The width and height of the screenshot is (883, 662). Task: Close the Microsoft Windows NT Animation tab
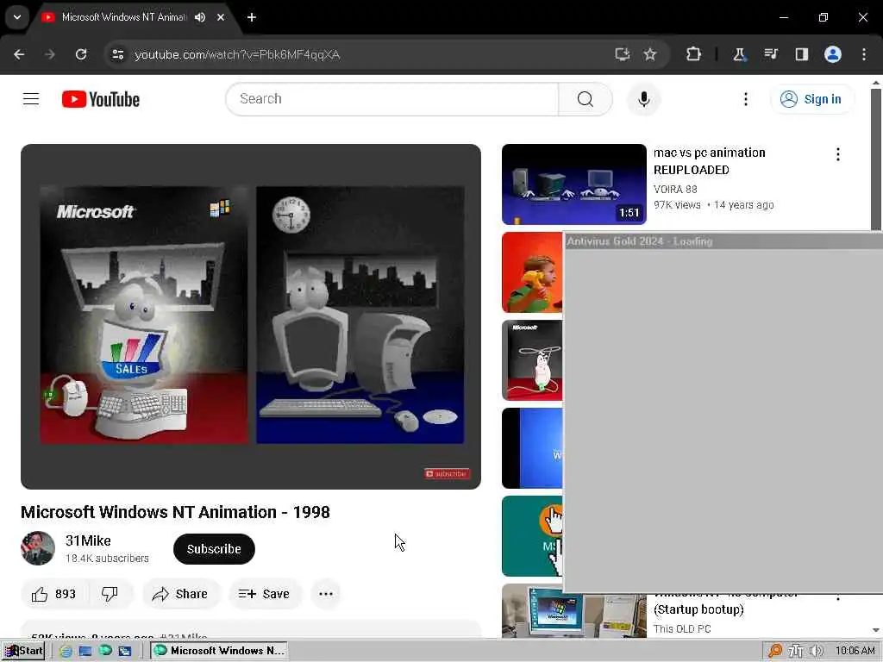[x=221, y=17]
